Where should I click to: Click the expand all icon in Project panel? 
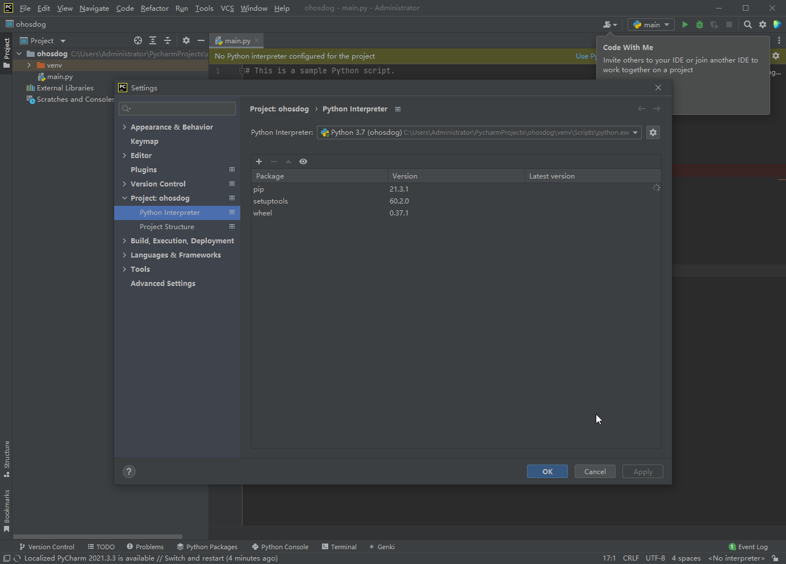pos(153,40)
